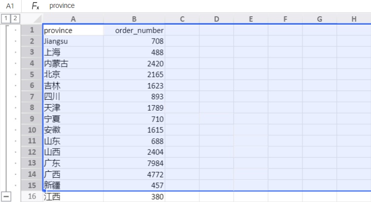Image resolution: width=371 pixels, height=202 pixels.
Task: Click the 内蒙古 province cell
Action: coord(73,63)
